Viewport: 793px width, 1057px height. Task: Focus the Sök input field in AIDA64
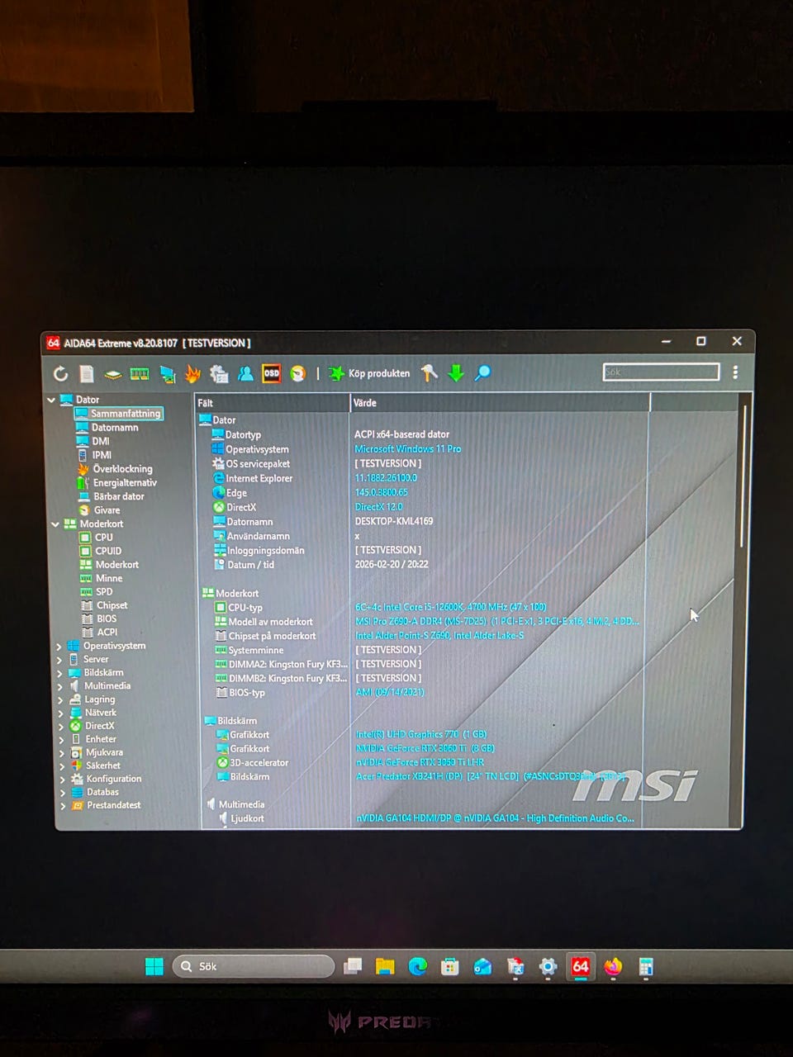coord(661,372)
